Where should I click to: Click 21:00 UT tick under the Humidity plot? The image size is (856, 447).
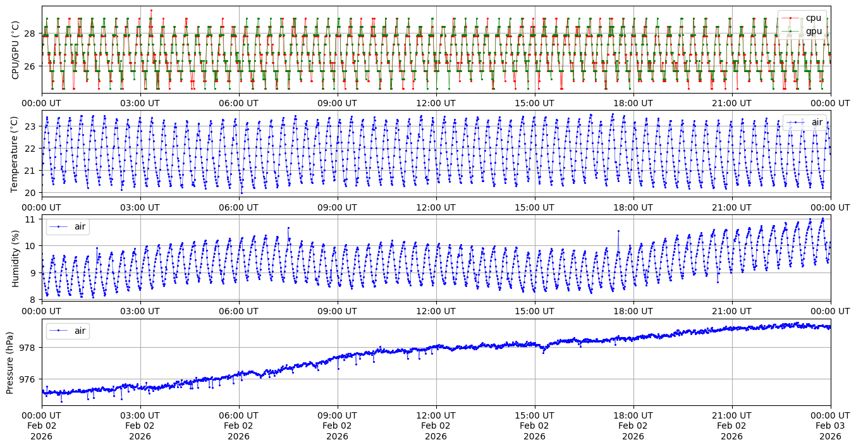click(x=732, y=311)
